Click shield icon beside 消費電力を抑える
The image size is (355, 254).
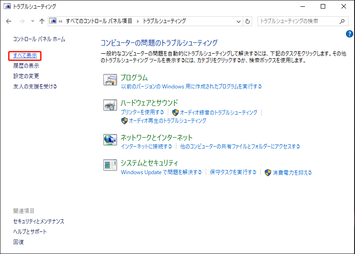coord(268,173)
